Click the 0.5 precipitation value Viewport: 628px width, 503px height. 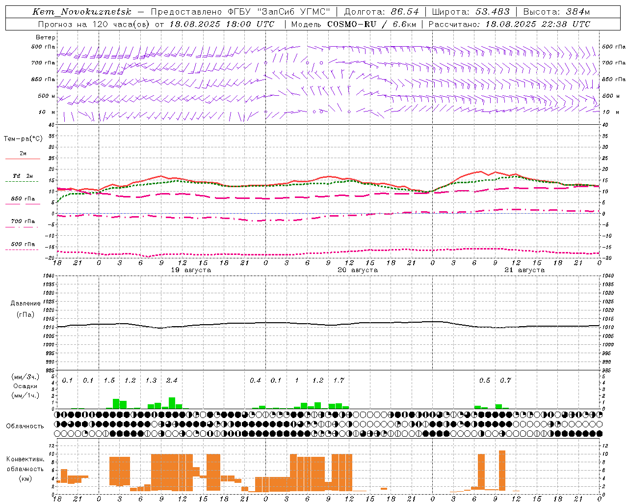point(484,380)
